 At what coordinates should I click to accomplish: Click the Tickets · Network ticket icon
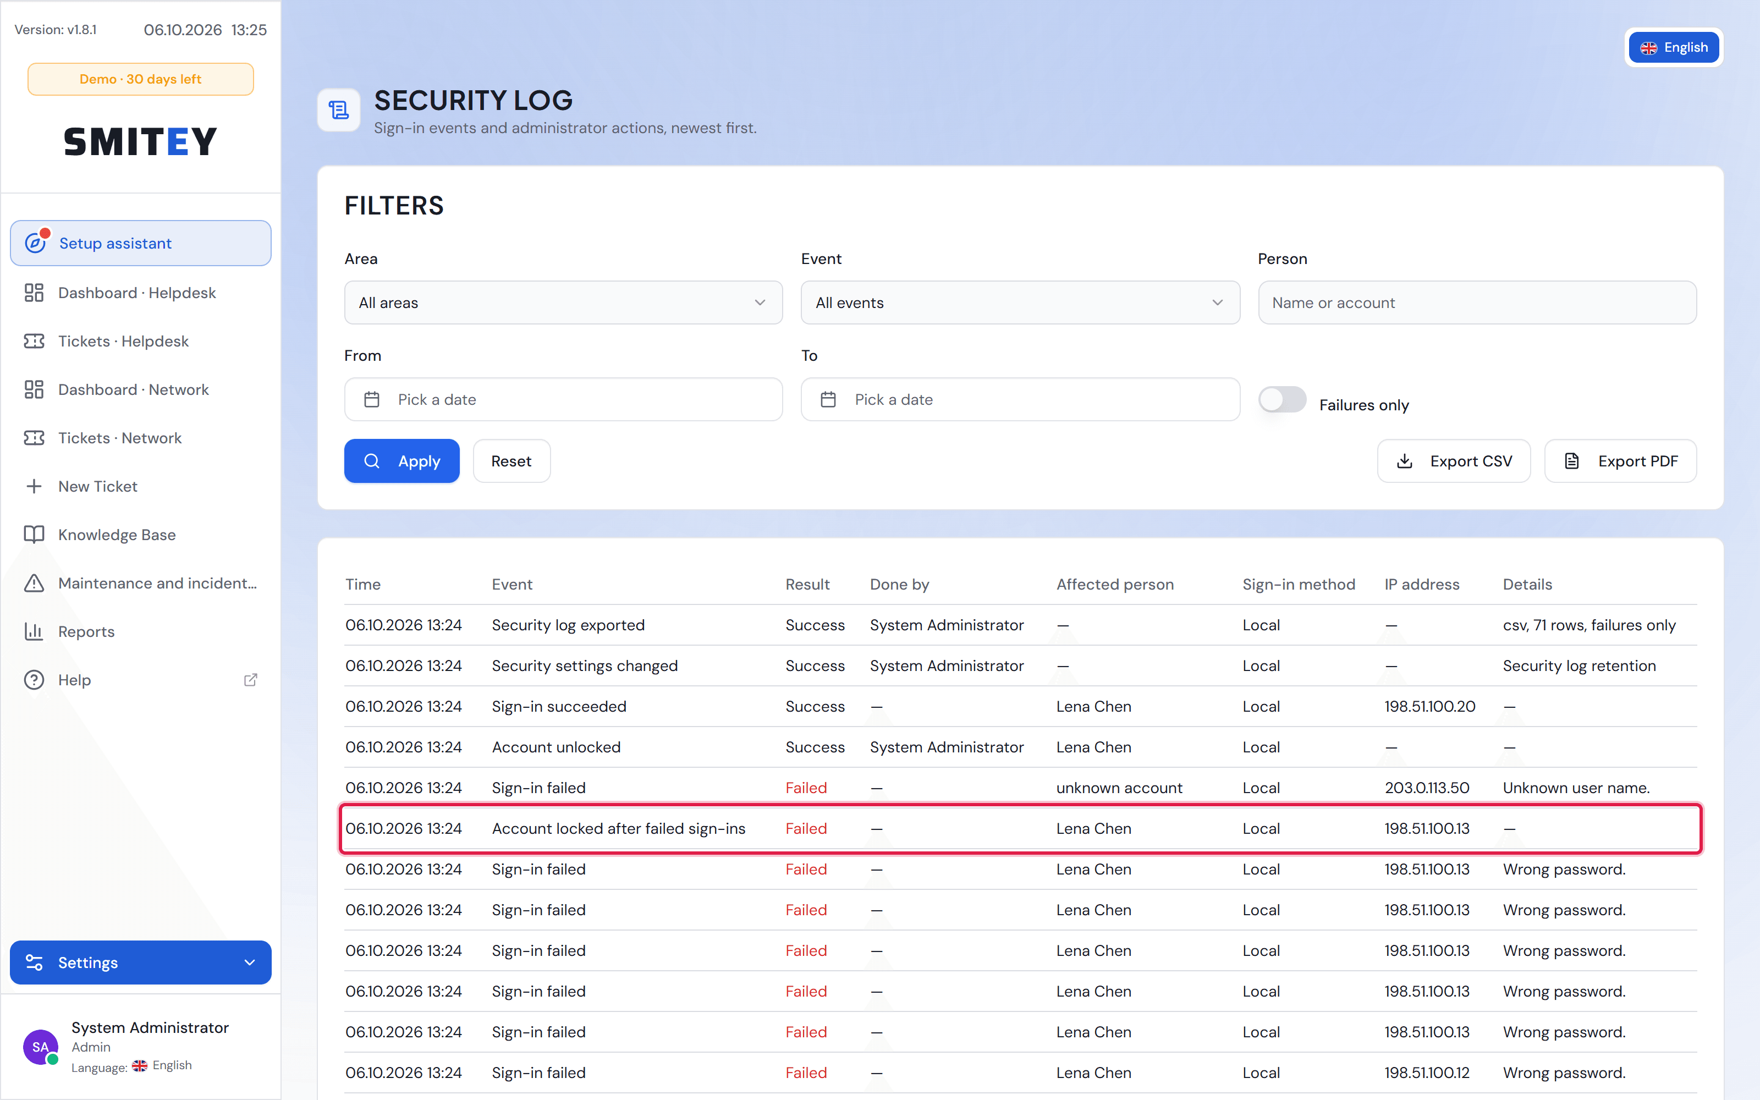tap(34, 438)
